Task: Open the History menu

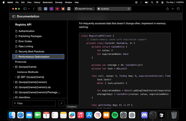Action: click(37, 2)
